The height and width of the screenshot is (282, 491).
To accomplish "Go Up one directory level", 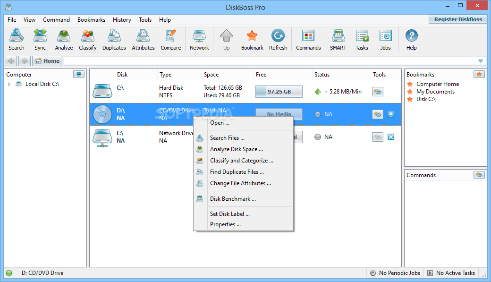I will pyautogui.click(x=227, y=40).
